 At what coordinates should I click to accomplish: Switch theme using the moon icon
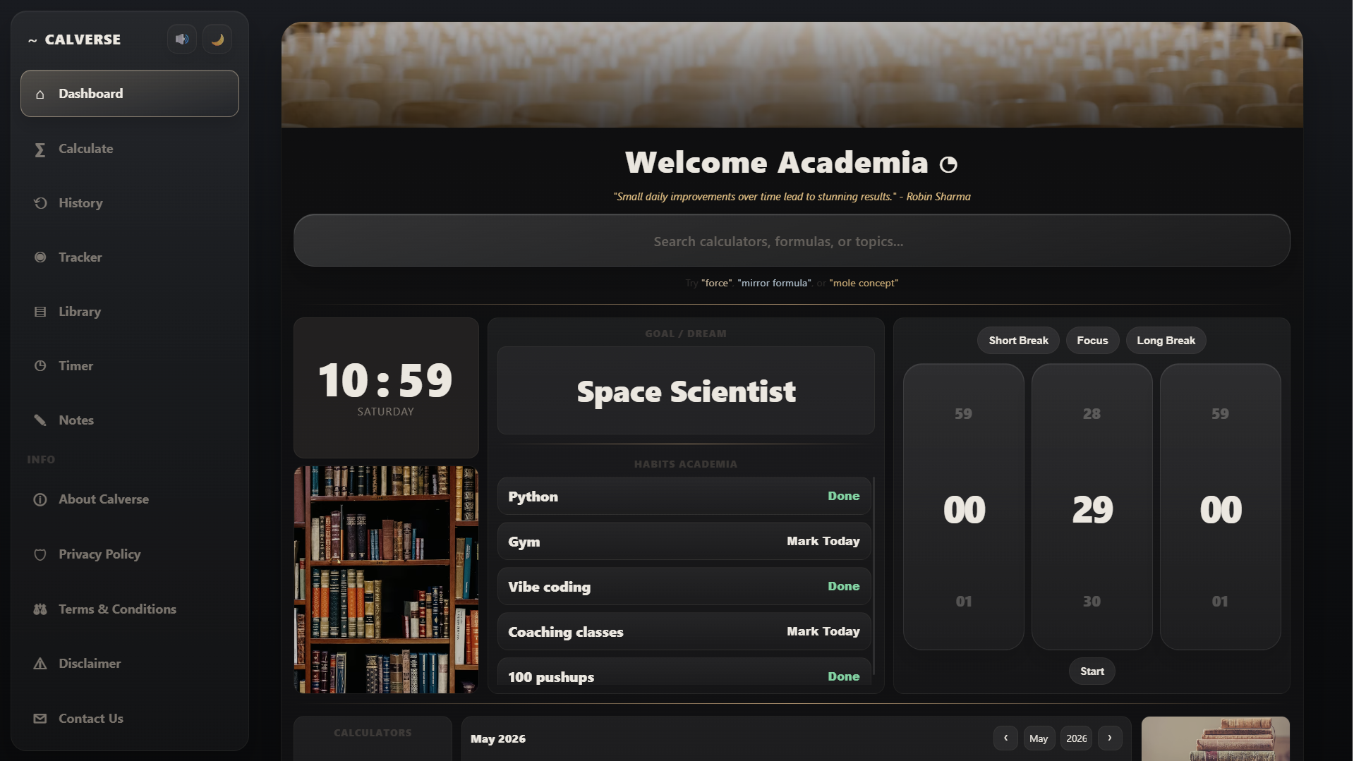[x=217, y=39]
